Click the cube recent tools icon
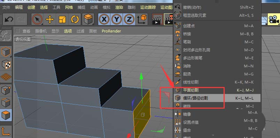 click(x=88, y=19)
